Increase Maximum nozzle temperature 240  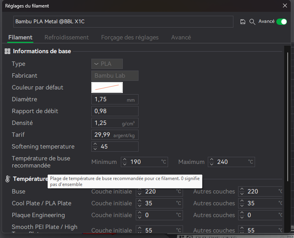pyautogui.click(x=212, y=160)
